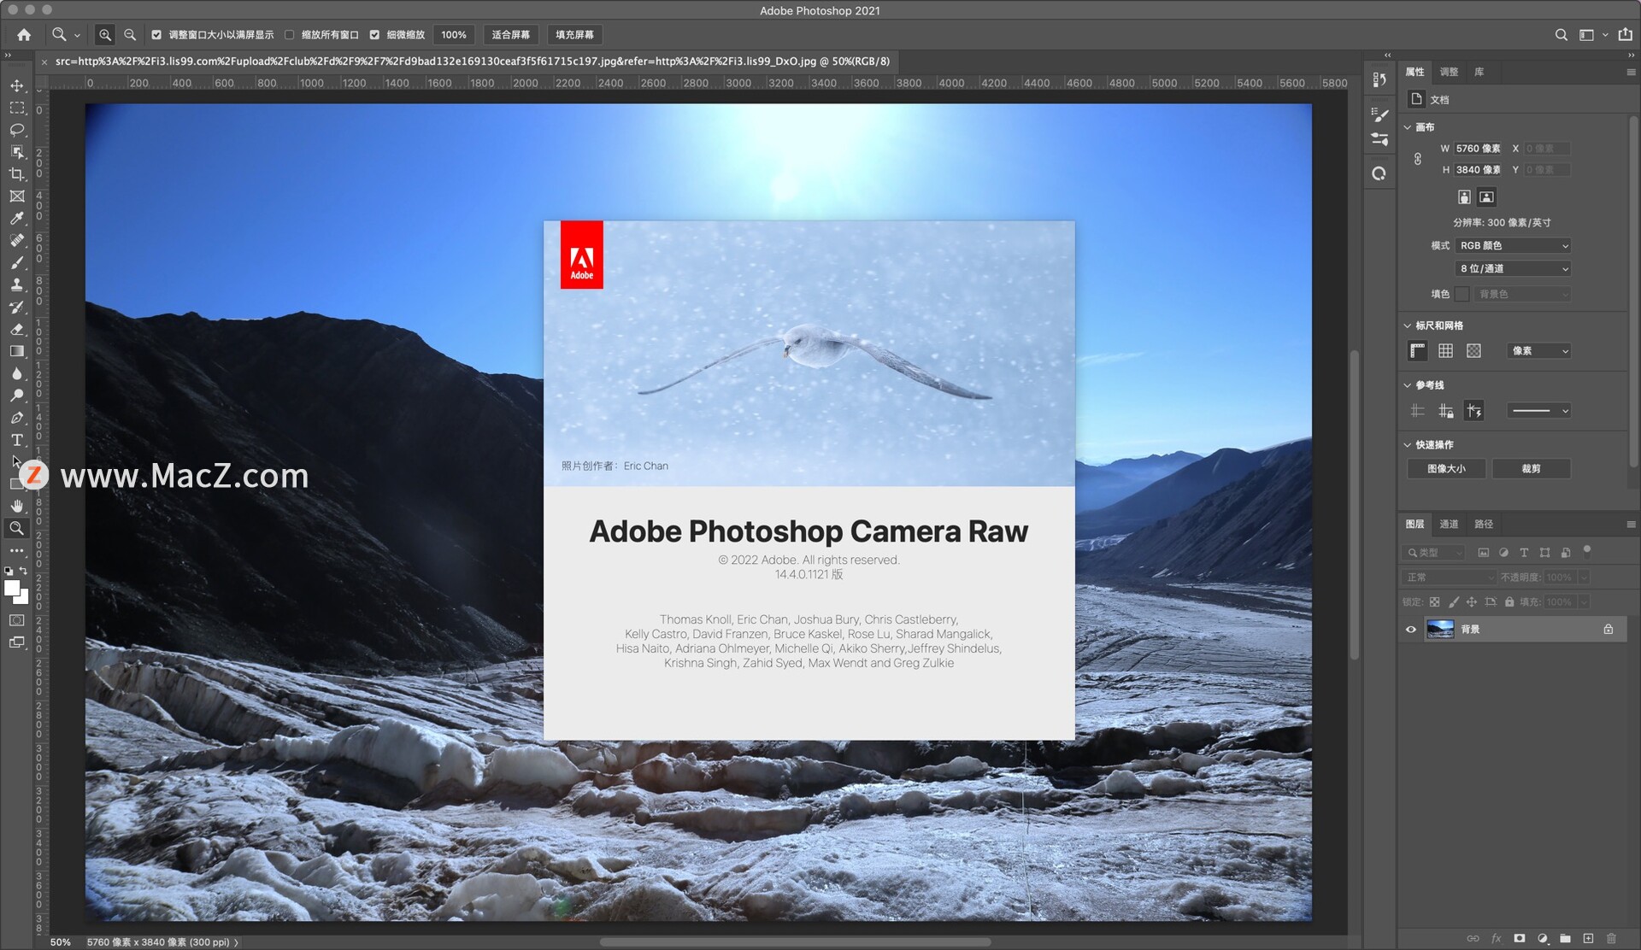Click the foreground color swatch
Screen dimensions: 1641x950
(12, 589)
